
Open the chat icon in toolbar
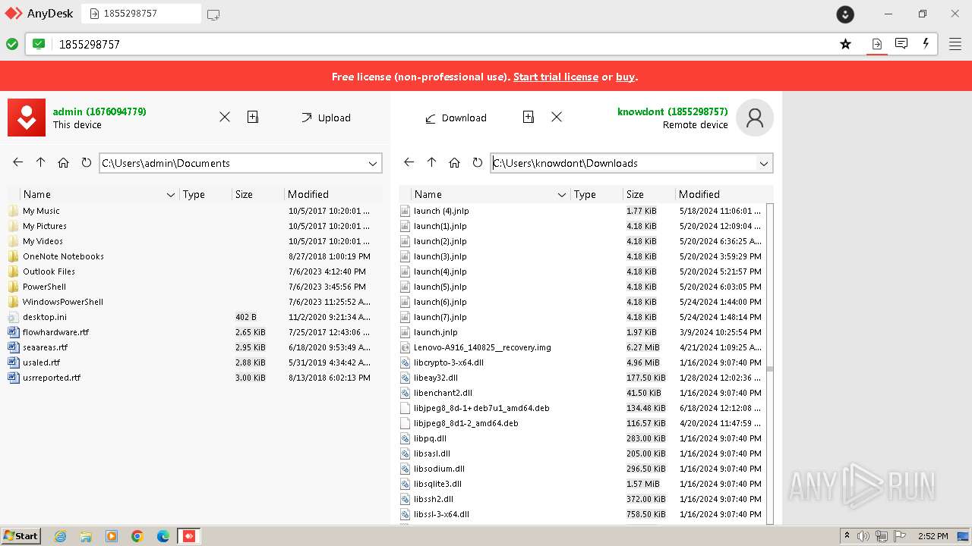click(901, 44)
